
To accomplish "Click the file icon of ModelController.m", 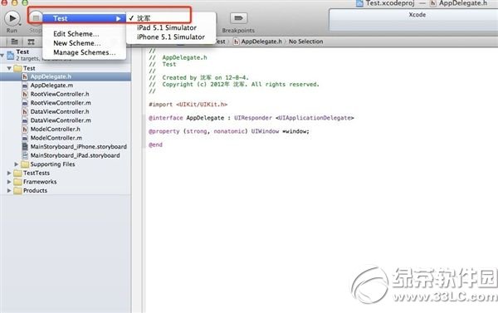I will pyautogui.click(x=25, y=138).
